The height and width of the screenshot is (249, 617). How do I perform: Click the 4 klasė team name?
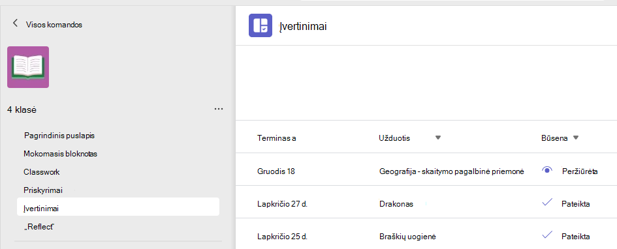pyautogui.click(x=22, y=110)
